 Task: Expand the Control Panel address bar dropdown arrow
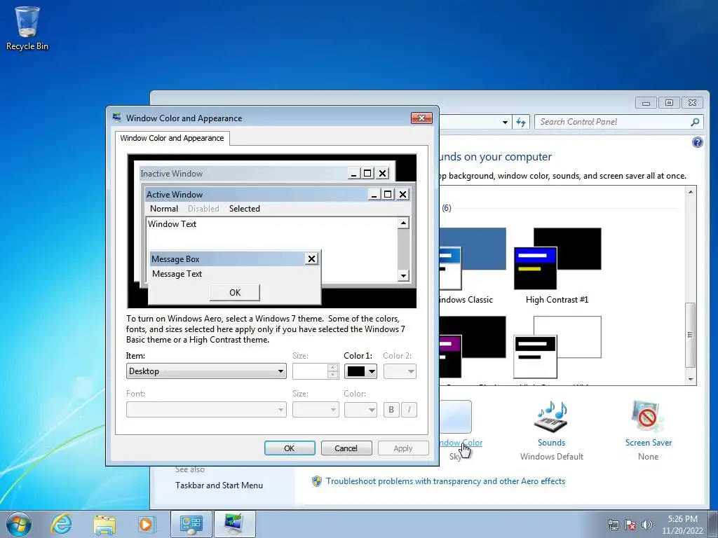505,122
